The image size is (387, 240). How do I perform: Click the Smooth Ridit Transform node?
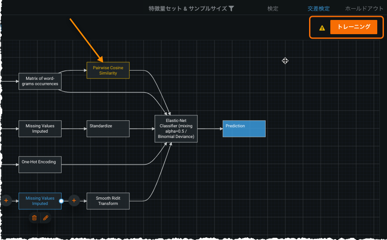108,201
